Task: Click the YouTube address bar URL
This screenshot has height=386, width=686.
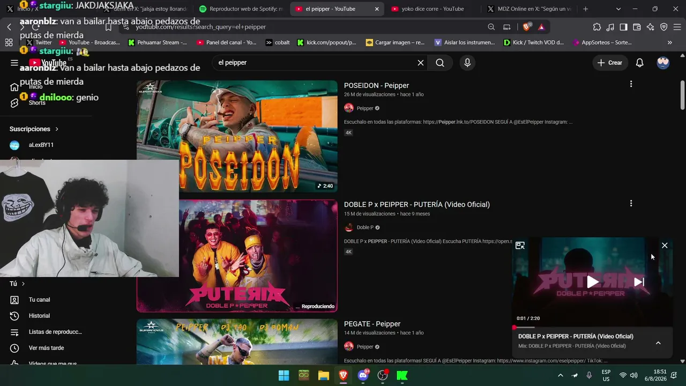Action: 200,27
